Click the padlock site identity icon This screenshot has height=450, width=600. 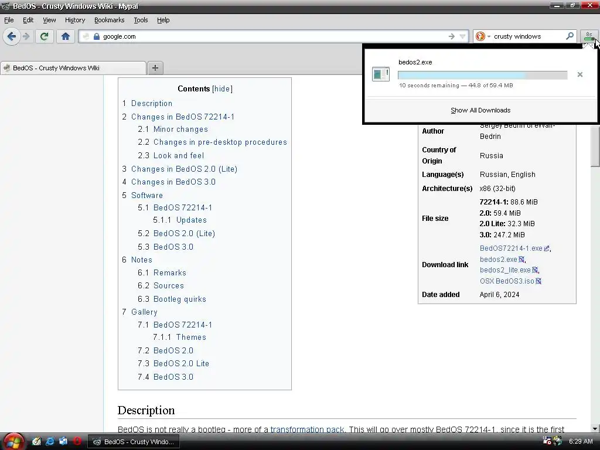pos(97,36)
